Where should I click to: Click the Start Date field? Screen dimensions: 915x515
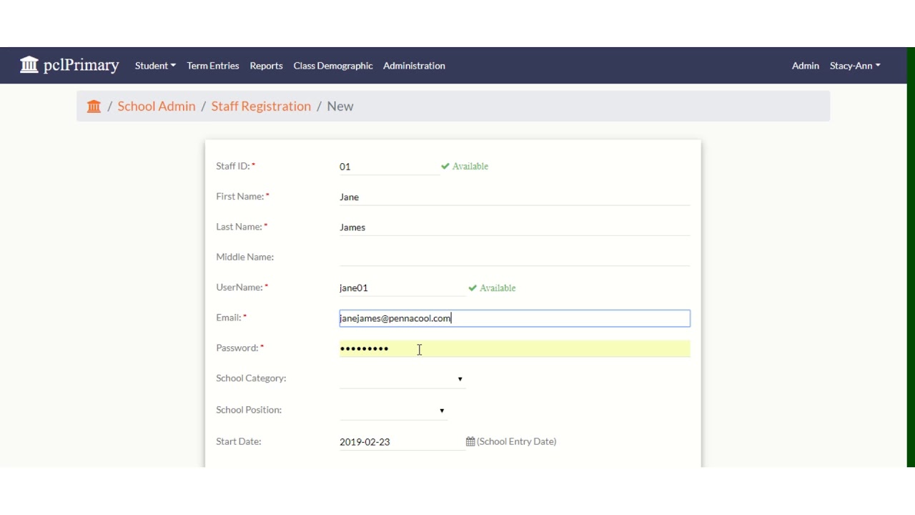point(400,442)
